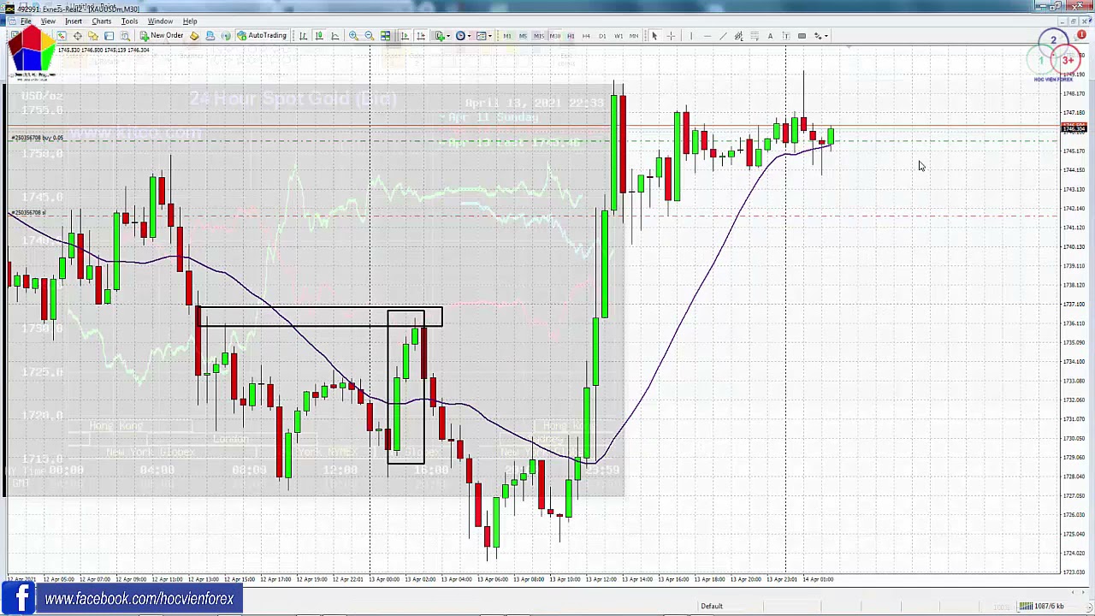Select the equidistant channel tool
Screen dimensions: 1095x616
click(x=739, y=36)
